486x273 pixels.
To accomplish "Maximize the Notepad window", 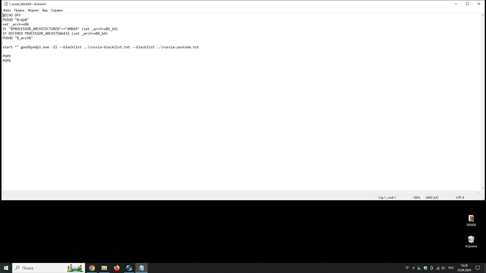I will tap(467, 4).
